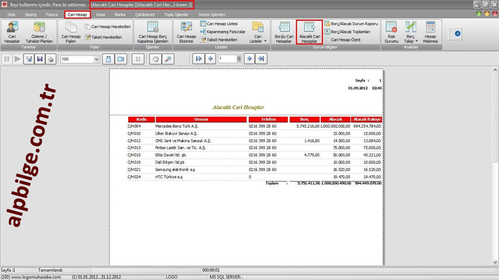Screen dimensions: 499x280
Task: Open Borç/Alacak Durum Raporu
Action: click(x=351, y=24)
